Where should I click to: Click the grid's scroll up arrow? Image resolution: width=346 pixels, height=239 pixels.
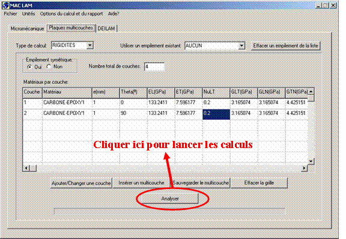pyautogui.click(x=311, y=92)
